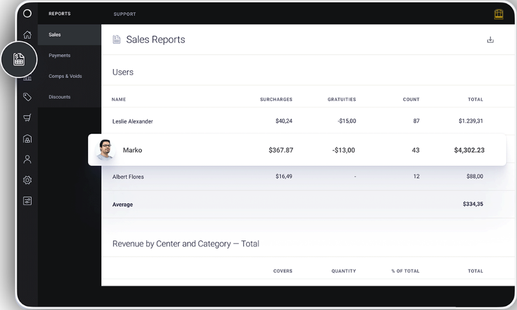Click the % of Total column header
517x310 pixels.
tap(405, 271)
